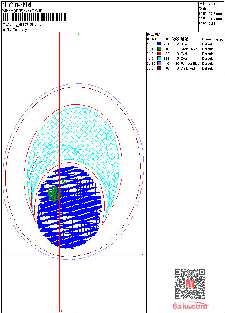Screen dimensions: 225x313
Task: Click the QR code image
Action: (189, 284)
